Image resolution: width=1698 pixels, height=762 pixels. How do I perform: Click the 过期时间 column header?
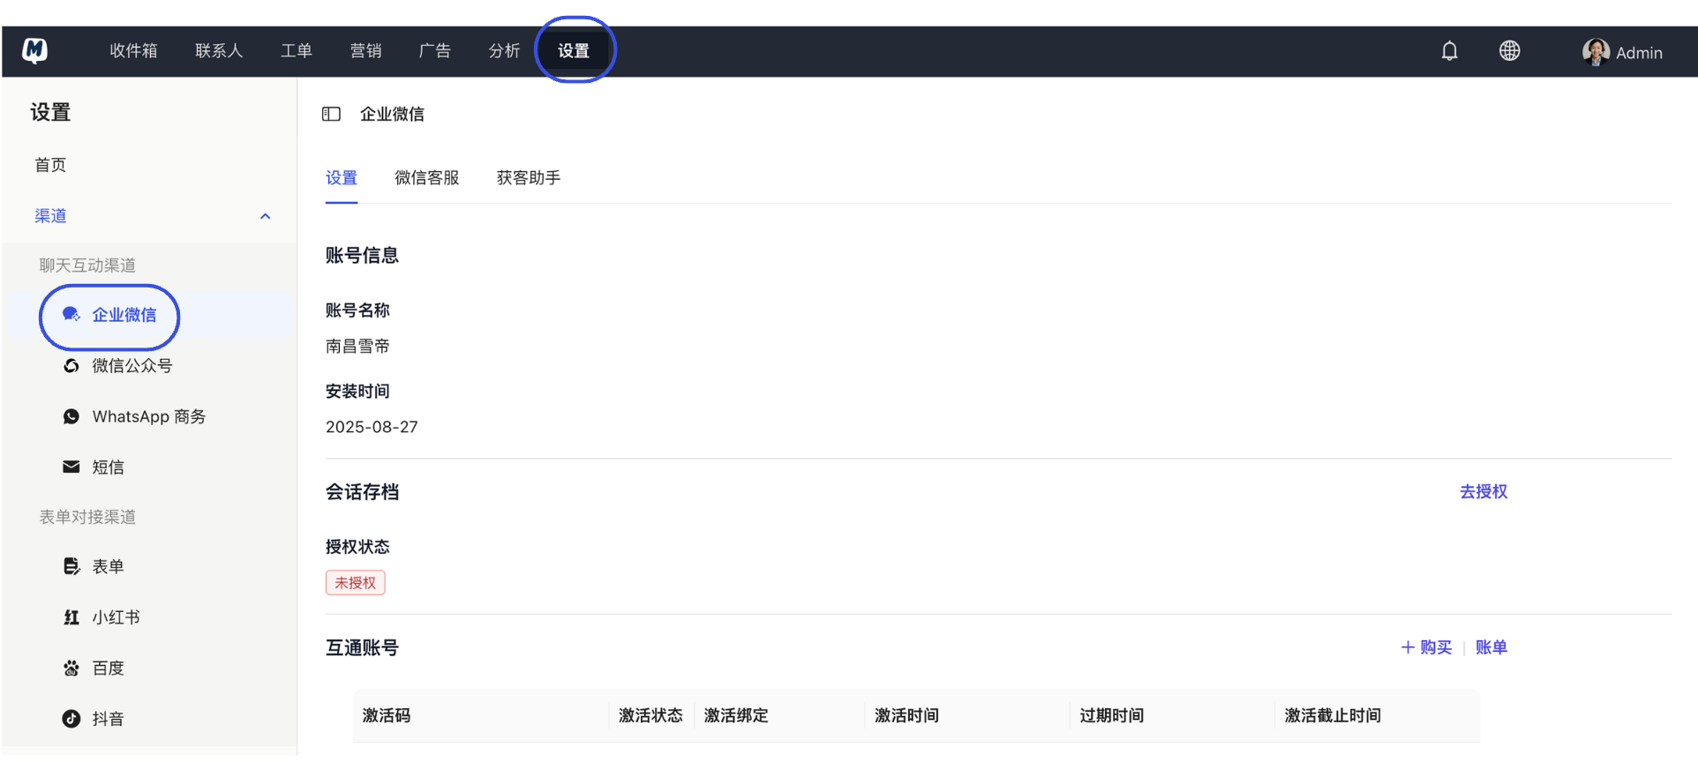[1112, 715]
